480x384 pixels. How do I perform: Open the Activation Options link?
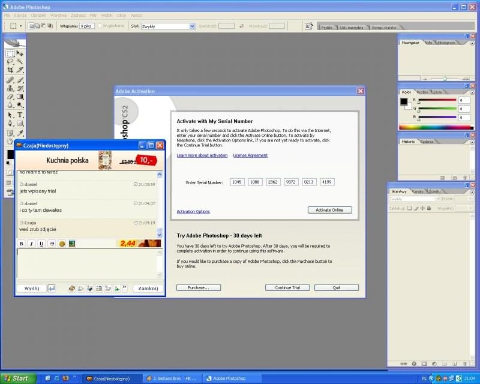[193, 212]
